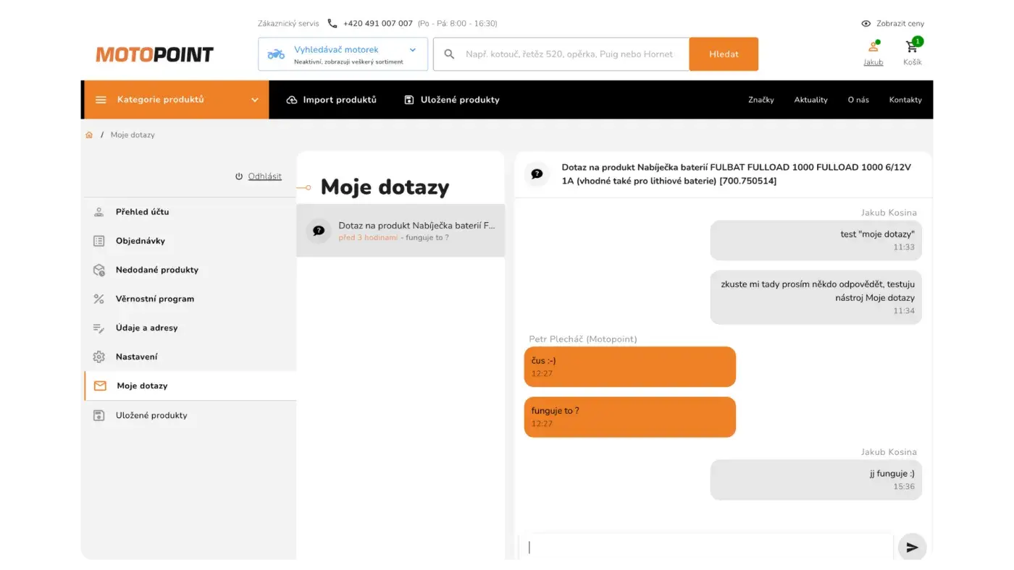Click the power icon beside Odhlásit
Image resolution: width=1014 pixels, height=570 pixels.
[239, 176]
